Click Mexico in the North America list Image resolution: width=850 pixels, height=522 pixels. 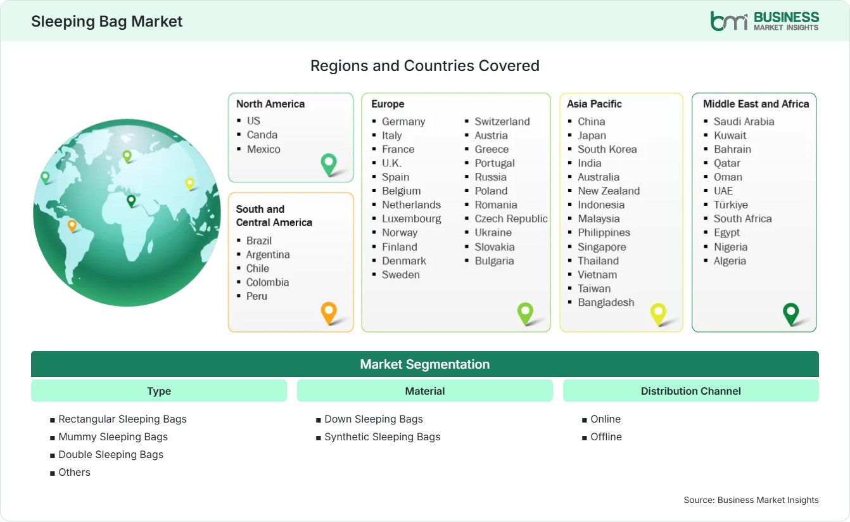pos(263,149)
